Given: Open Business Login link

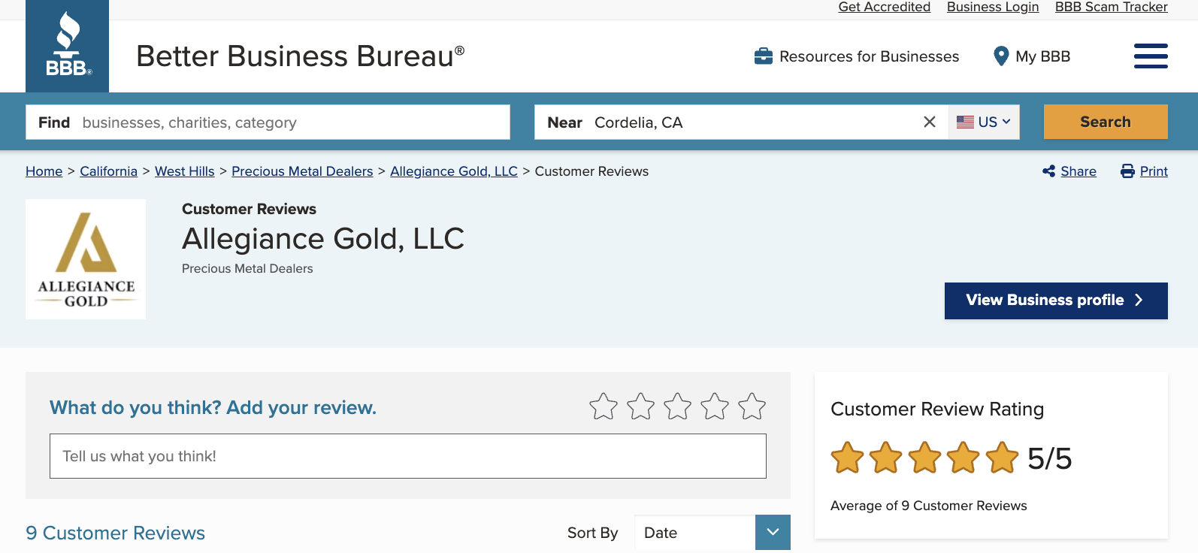Looking at the screenshot, I should click(x=993, y=7).
